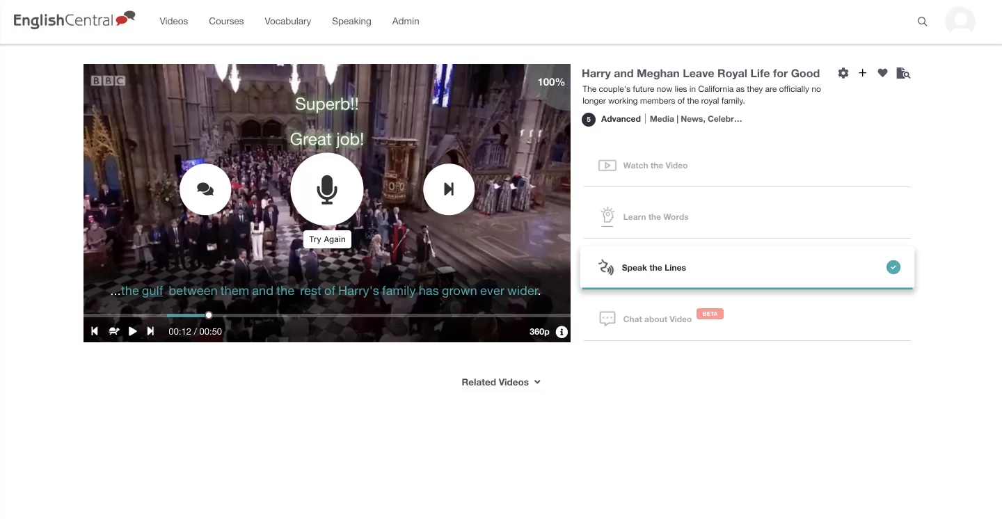The width and height of the screenshot is (1002, 519).
Task: Click the BETA badge
Action: tap(710, 314)
